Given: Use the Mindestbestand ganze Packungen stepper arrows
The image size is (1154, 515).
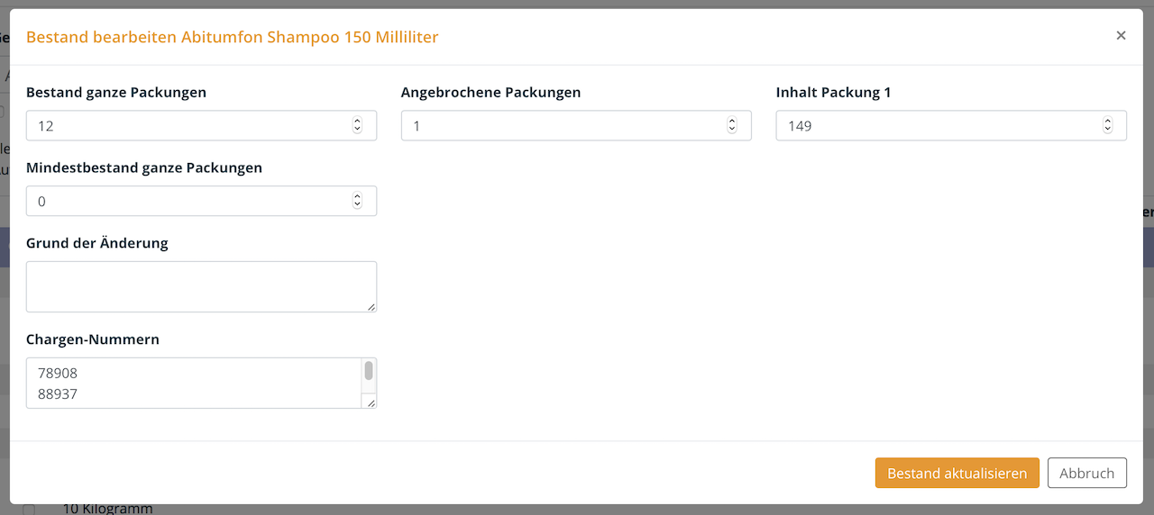Looking at the screenshot, I should (x=357, y=202).
